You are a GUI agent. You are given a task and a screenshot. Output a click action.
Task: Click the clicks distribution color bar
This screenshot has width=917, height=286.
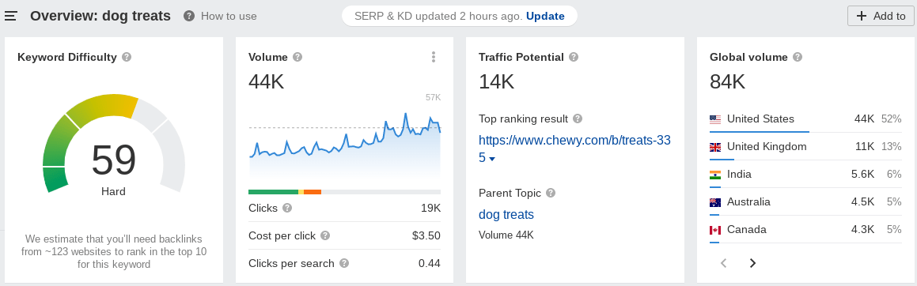click(x=344, y=192)
